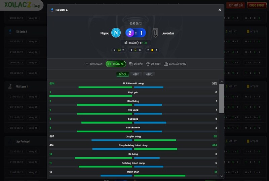Switch to the Đối Đầu head-to-head tab
Screen dimensions: 269x181
click(x=136, y=64)
